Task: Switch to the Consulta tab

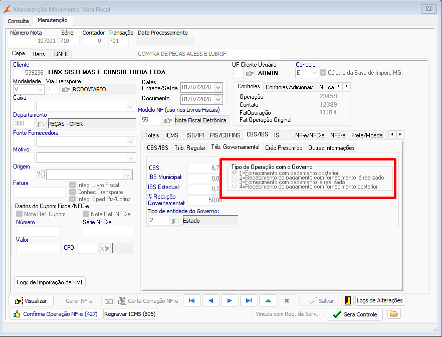Action: click(18, 21)
